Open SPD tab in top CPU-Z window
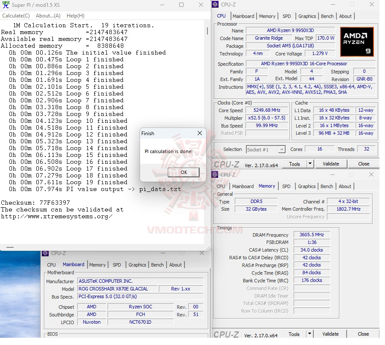Screen dimensions: 385x345 tap(286, 16)
